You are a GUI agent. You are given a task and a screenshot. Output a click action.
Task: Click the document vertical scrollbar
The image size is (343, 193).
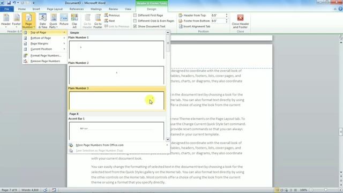341,132
